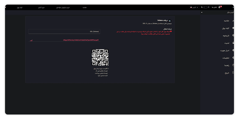
Task: Open the فارسی language dropdown
Action: coord(194,7)
